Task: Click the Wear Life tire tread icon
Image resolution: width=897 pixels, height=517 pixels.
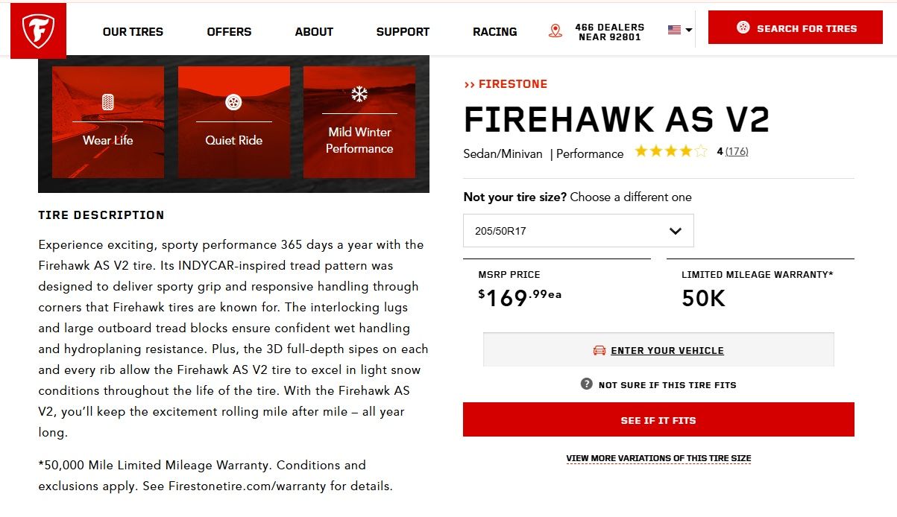Action: coord(108,102)
